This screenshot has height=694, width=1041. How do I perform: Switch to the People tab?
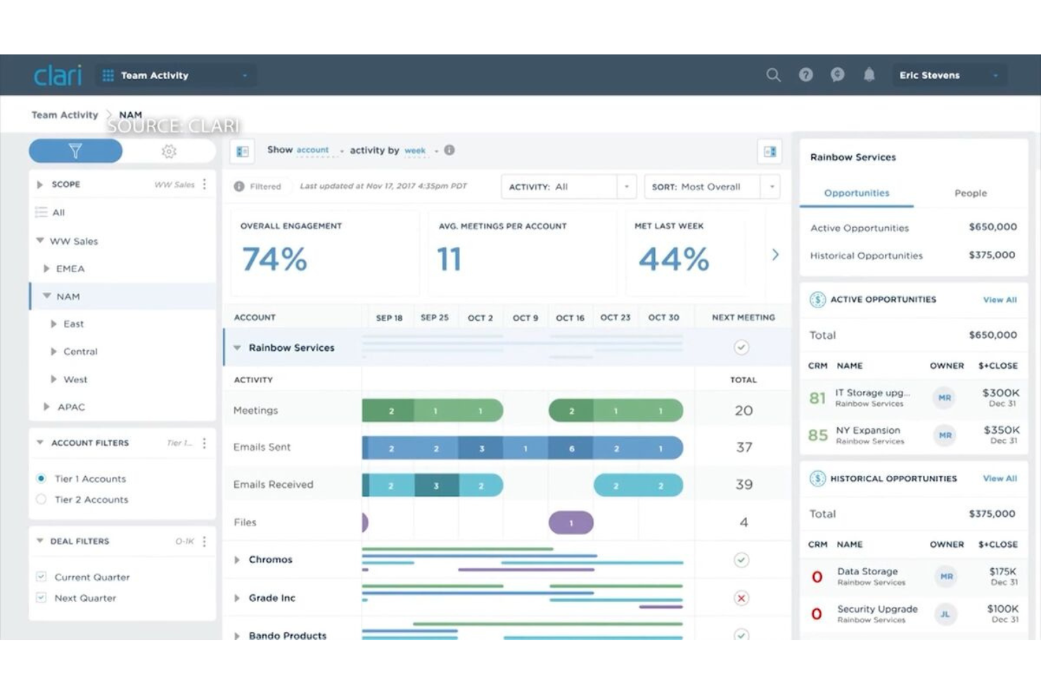(971, 193)
